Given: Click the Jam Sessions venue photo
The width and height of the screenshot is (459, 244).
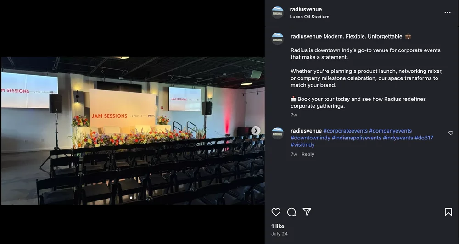Looking at the screenshot, I should 133,130.
